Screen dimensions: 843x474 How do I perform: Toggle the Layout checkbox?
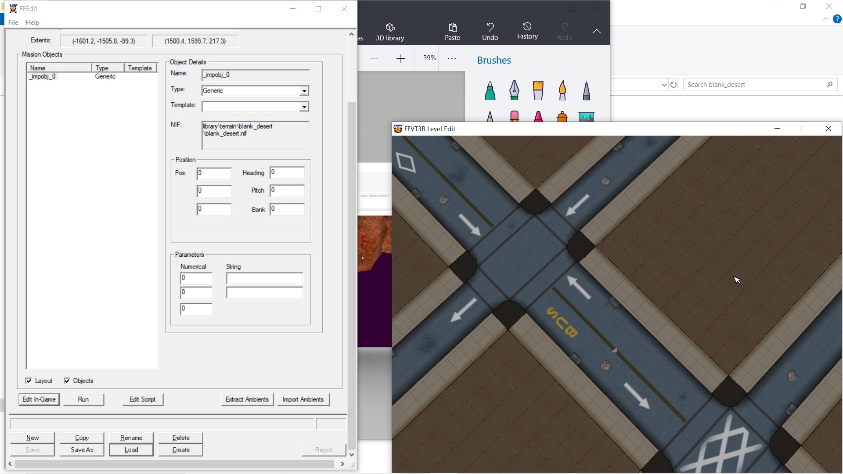(x=29, y=381)
